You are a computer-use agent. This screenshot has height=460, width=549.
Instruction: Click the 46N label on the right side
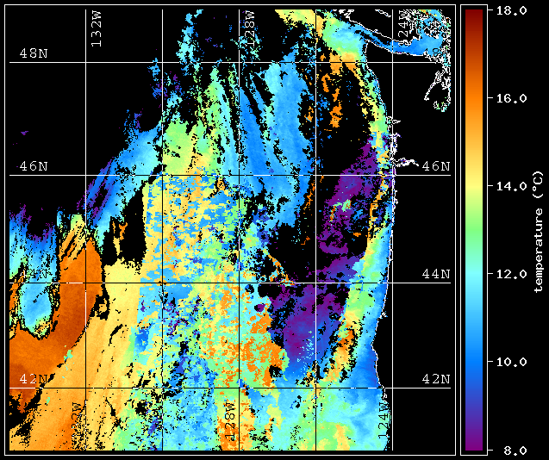435,166
